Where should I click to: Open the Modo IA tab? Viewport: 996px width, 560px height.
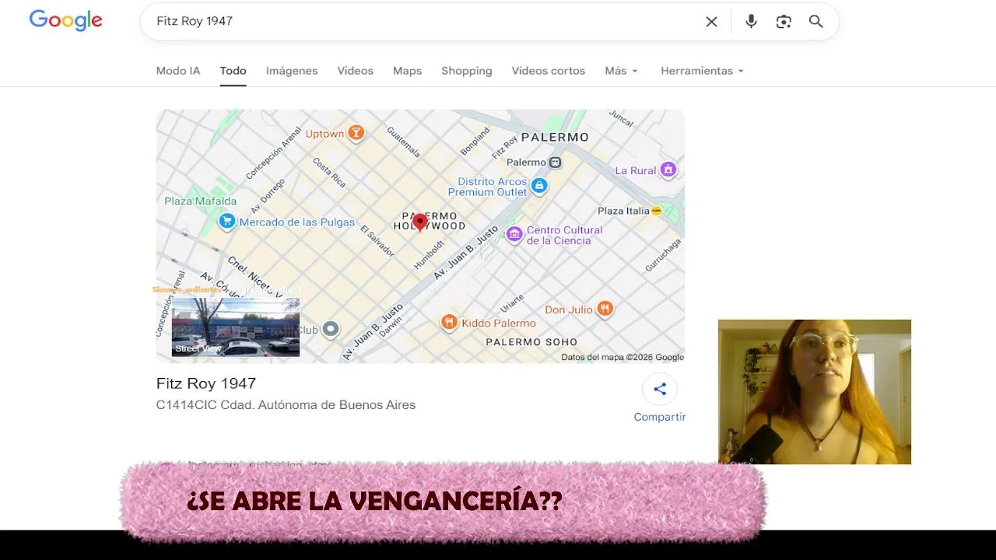click(x=178, y=71)
